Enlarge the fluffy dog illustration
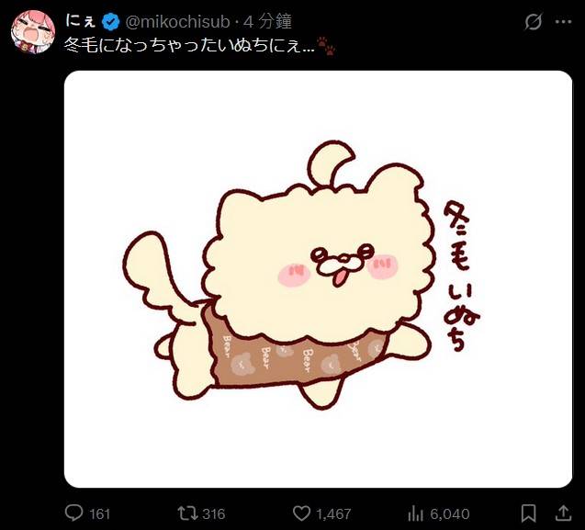Screen dimensions: 585x530 pos(318,279)
